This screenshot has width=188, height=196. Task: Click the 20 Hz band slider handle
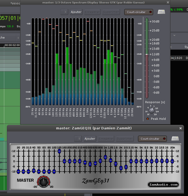coord(19,171)
